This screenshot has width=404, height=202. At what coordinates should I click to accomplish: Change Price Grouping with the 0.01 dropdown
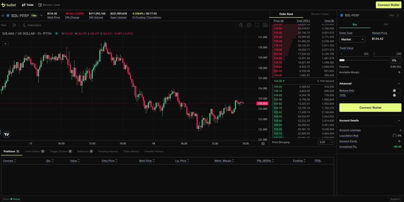326,142
